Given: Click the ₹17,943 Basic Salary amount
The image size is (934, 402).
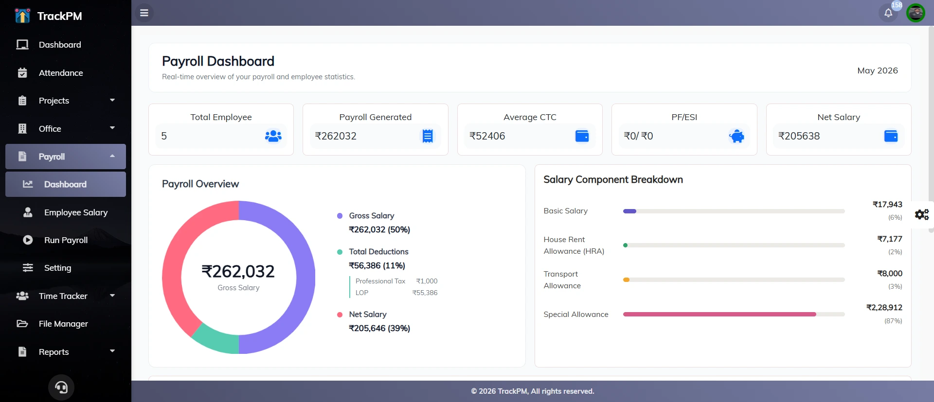Looking at the screenshot, I should coord(887,205).
